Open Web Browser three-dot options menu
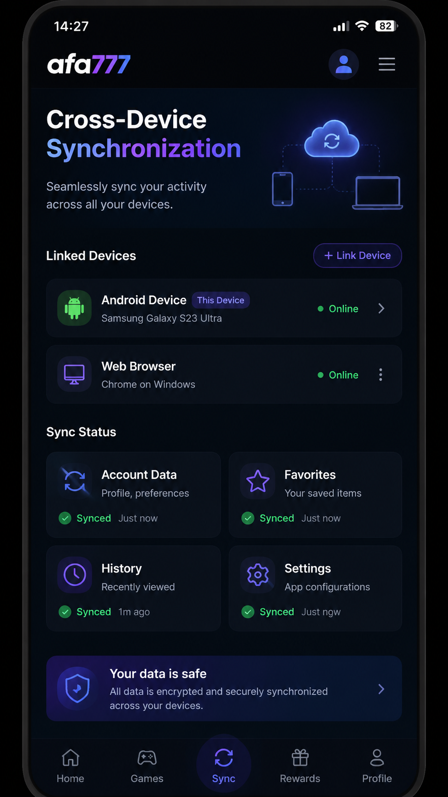448x797 pixels. coord(380,375)
